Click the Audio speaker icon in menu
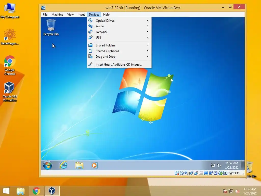 click(90, 26)
